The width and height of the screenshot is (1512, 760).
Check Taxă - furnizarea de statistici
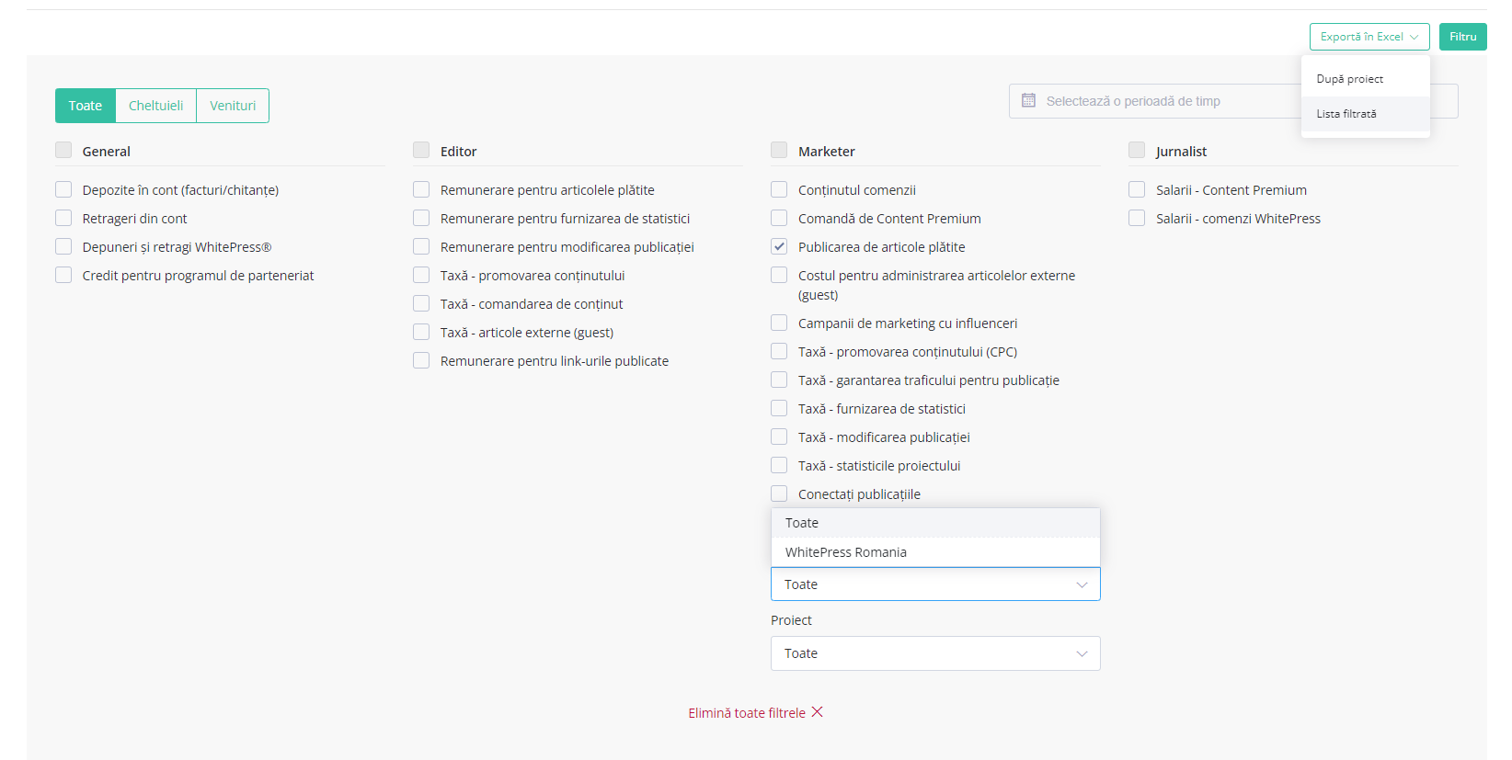pos(779,408)
